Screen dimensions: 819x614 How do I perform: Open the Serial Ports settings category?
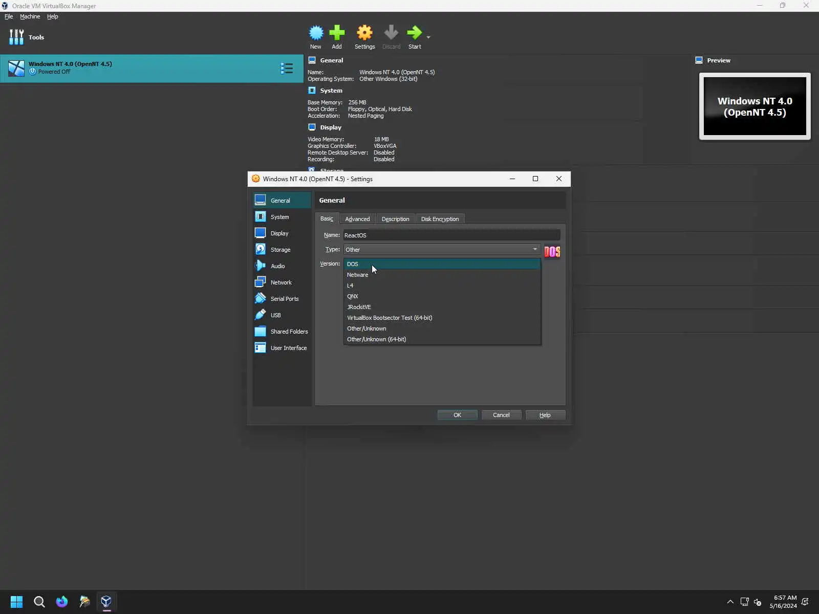pyautogui.click(x=282, y=298)
